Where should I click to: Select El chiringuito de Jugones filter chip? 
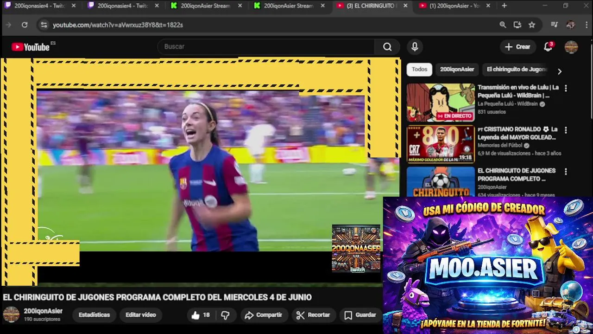[x=516, y=69]
